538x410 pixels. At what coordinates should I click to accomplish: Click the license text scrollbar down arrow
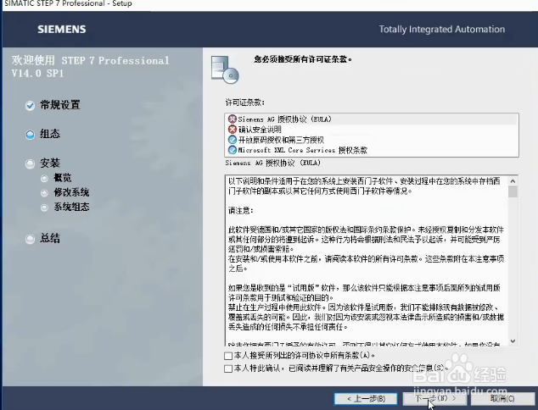pos(513,341)
